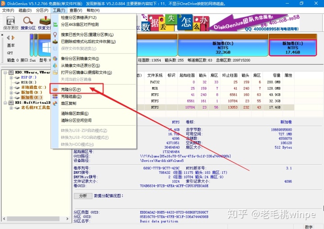Click the 分析 button
The width and height of the screenshot is (324, 229).
coord(83,196)
